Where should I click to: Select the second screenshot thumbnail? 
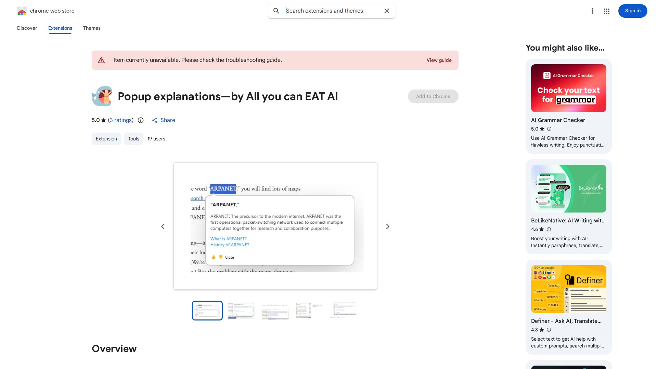click(x=241, y=311)
